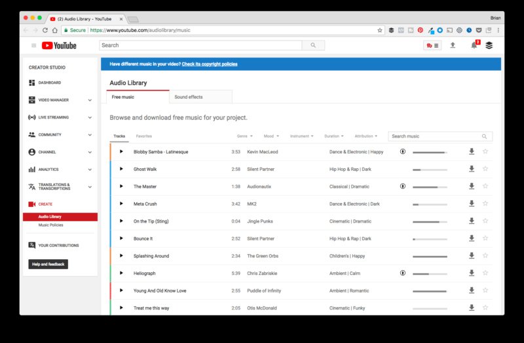This screenshot has width=524, height=343.
Task: Favorite Splashing Around with its star
Action: coord(485,256)
